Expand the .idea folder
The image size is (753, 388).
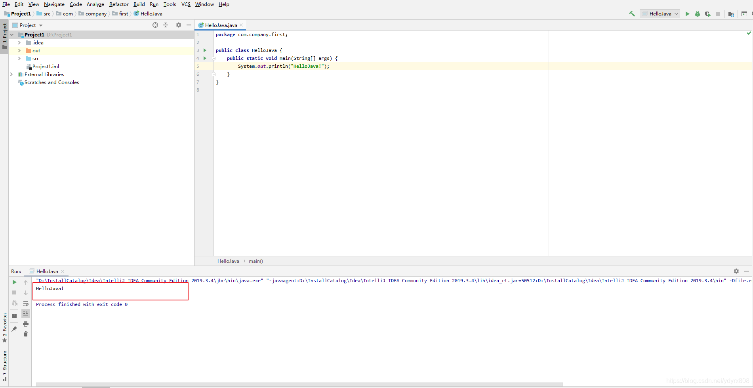(19, 43)
